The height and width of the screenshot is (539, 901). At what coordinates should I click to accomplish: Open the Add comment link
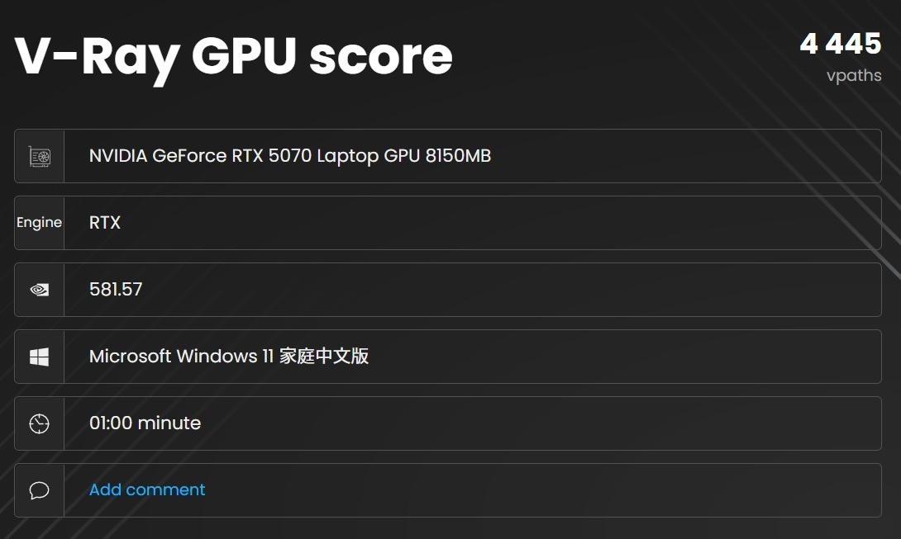147,489
